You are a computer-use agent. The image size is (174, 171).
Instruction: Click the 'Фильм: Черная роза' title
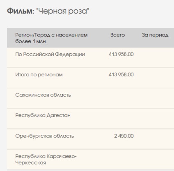click(x=48, y=11)
